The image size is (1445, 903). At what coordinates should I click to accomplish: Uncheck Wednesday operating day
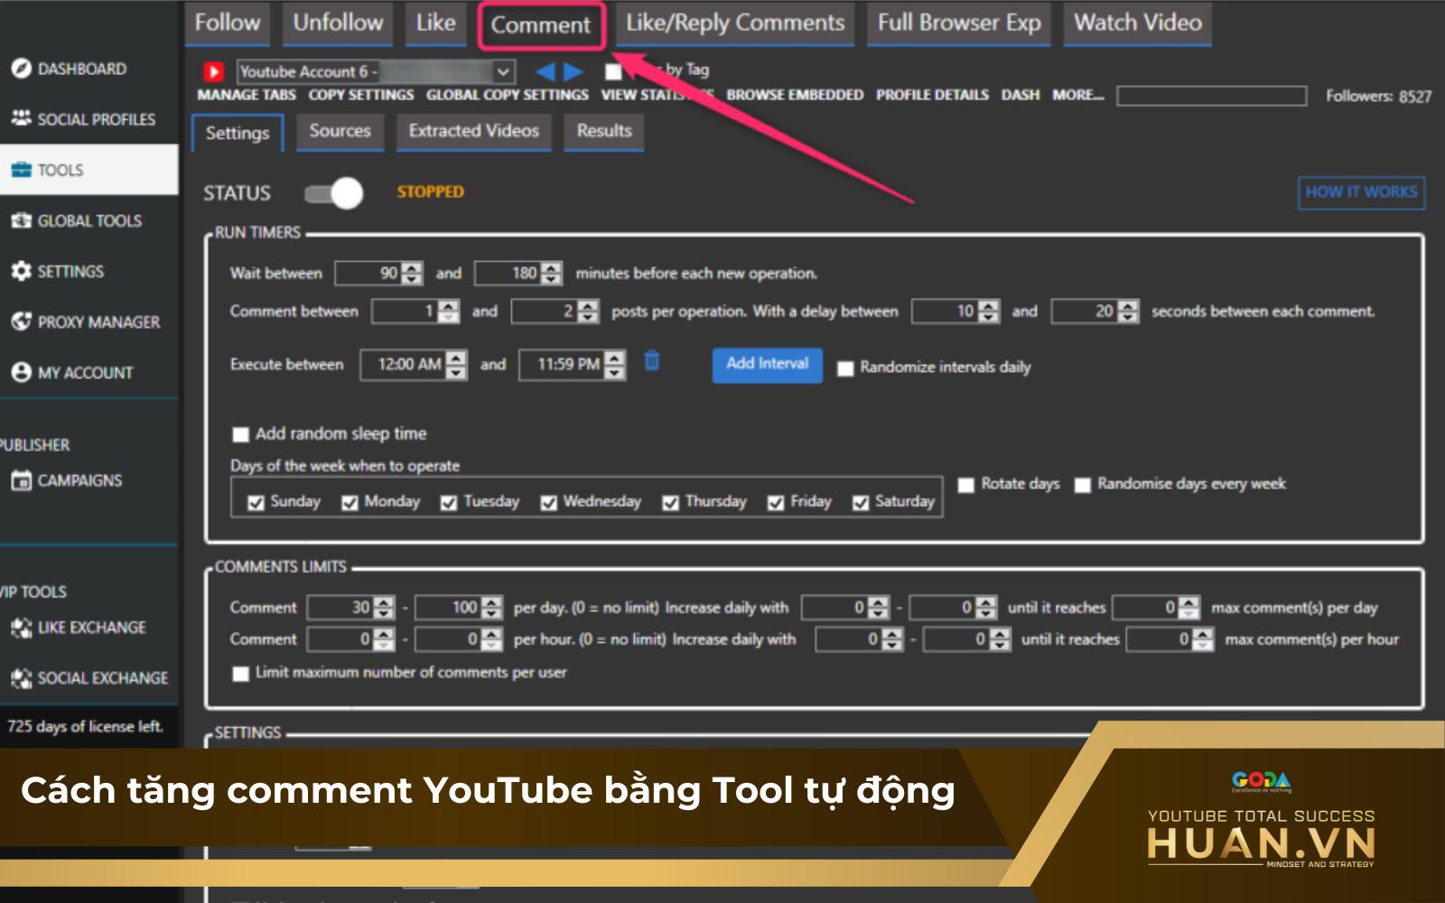(548, 503)
